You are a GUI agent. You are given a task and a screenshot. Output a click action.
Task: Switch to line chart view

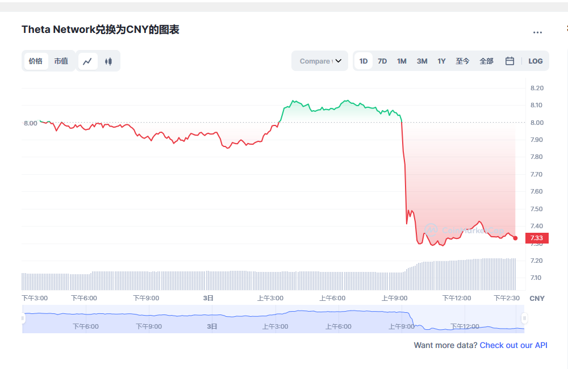[87, 61]
